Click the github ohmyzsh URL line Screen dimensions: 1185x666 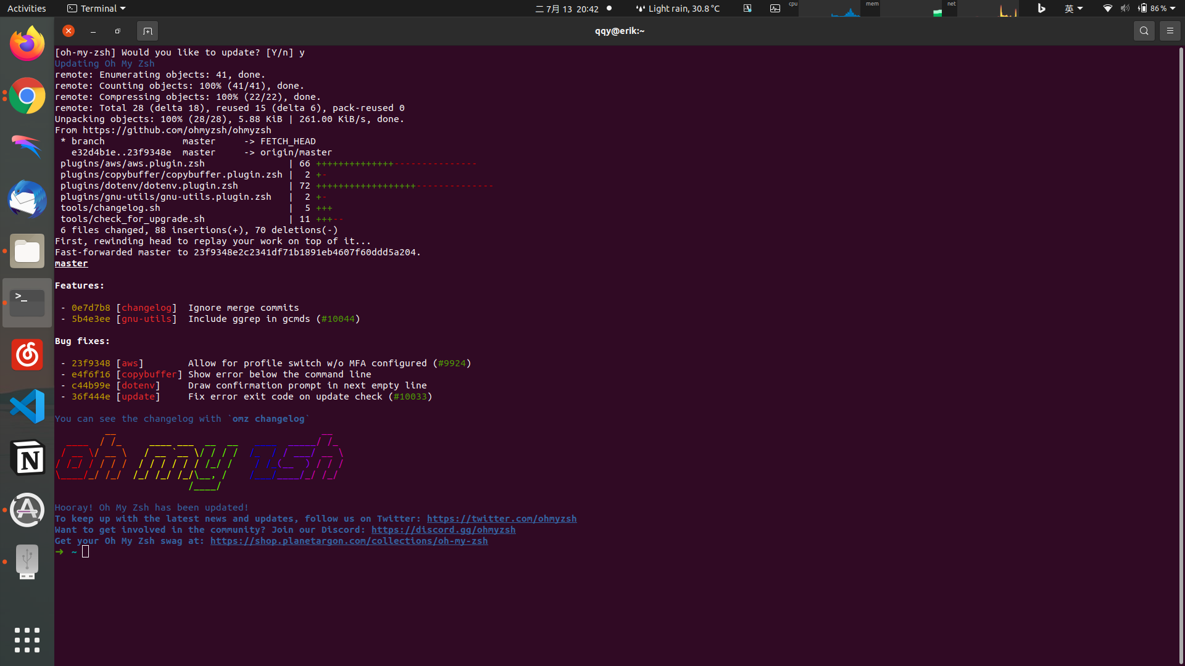[163, 130]
